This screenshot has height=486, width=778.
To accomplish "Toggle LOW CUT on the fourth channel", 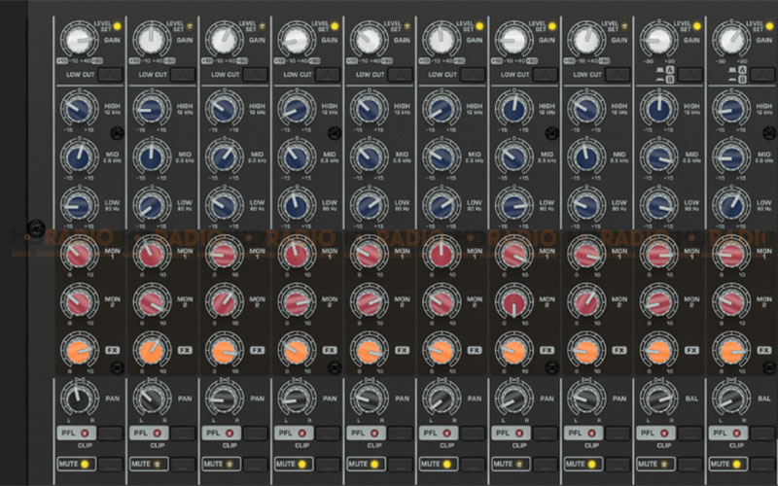I will pyautogui.click(x=329, y=74).
